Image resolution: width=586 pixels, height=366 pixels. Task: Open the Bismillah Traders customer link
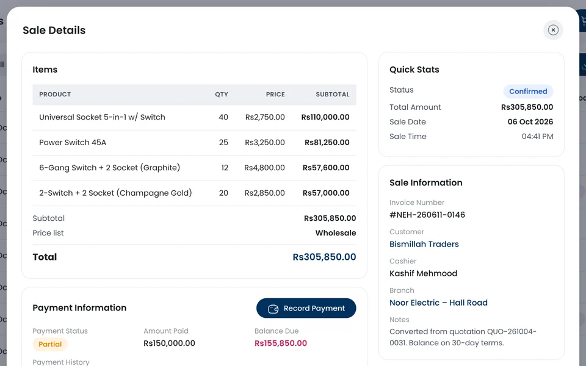click(x=424, y=244)
